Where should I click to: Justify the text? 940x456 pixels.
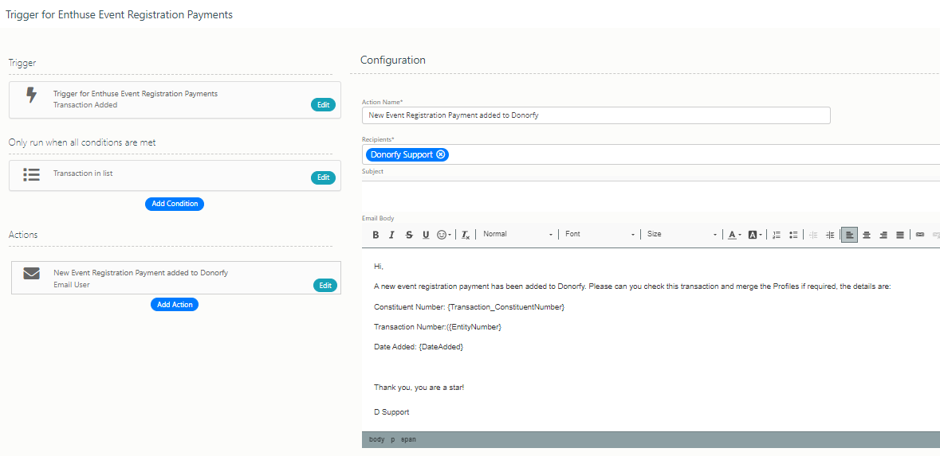(900, 235)
